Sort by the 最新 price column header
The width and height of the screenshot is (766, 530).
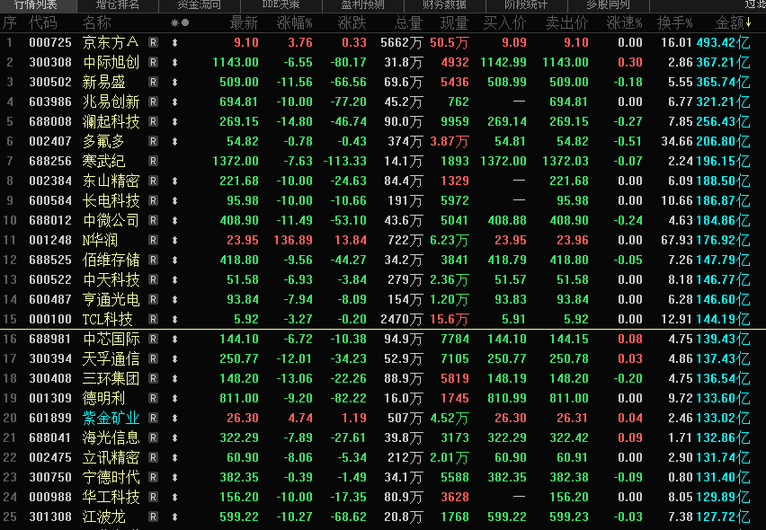pyautogui.click(x=244, y=22)
